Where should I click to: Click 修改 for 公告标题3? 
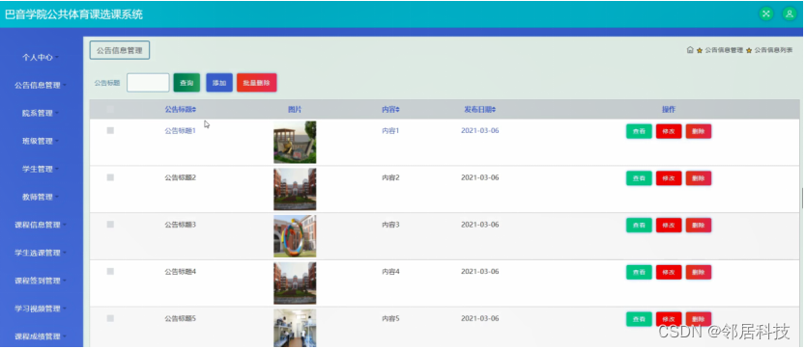[x=669, y=225]
